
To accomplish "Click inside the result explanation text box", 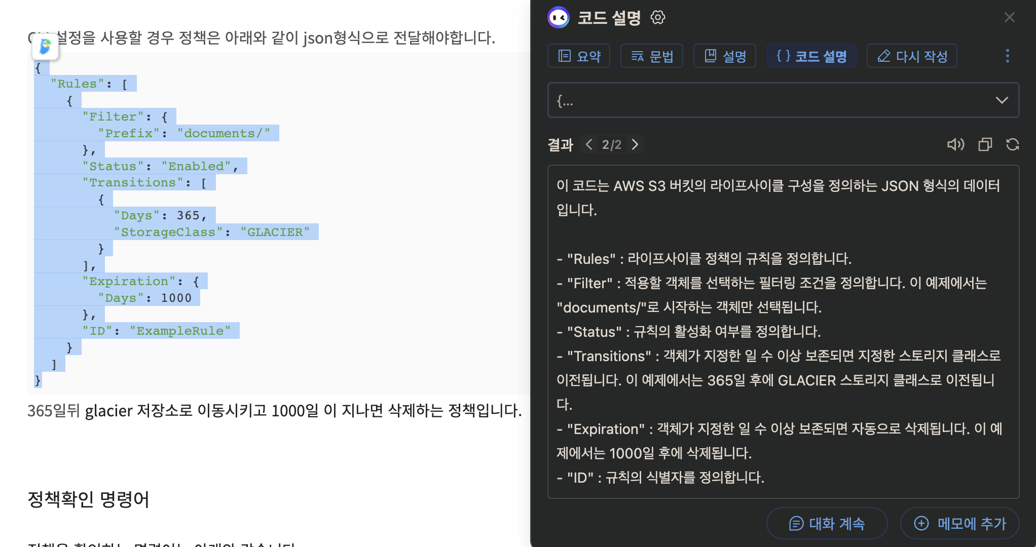I will tap(783, 332).
